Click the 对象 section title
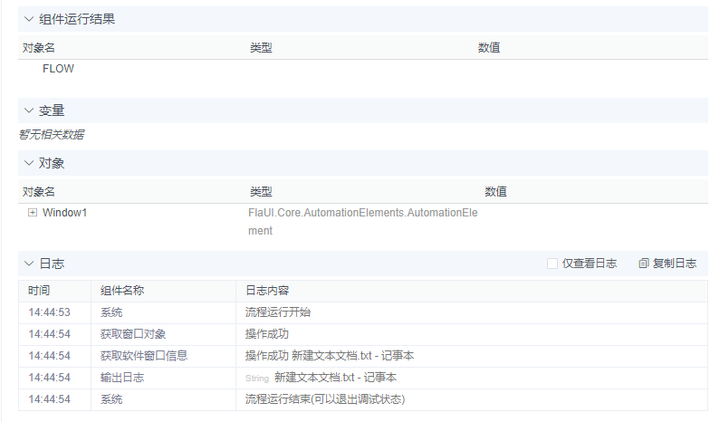720x422 pixels. tap(52, 163)
